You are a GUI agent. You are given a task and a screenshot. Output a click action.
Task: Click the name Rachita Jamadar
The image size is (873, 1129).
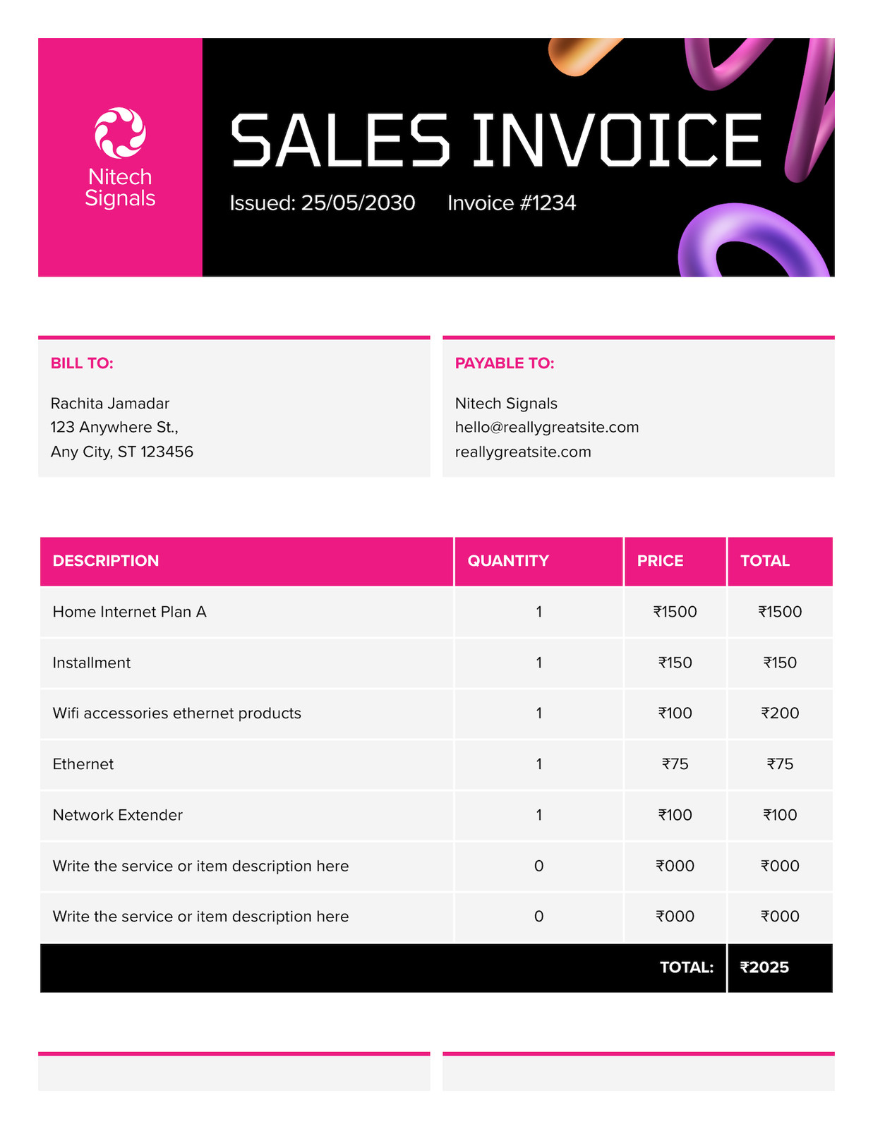pos(110,404)
